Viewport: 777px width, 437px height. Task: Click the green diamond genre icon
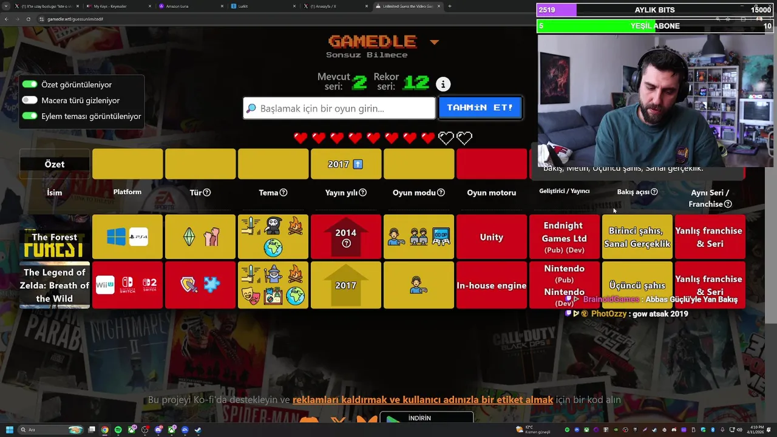tap(189, 237)
